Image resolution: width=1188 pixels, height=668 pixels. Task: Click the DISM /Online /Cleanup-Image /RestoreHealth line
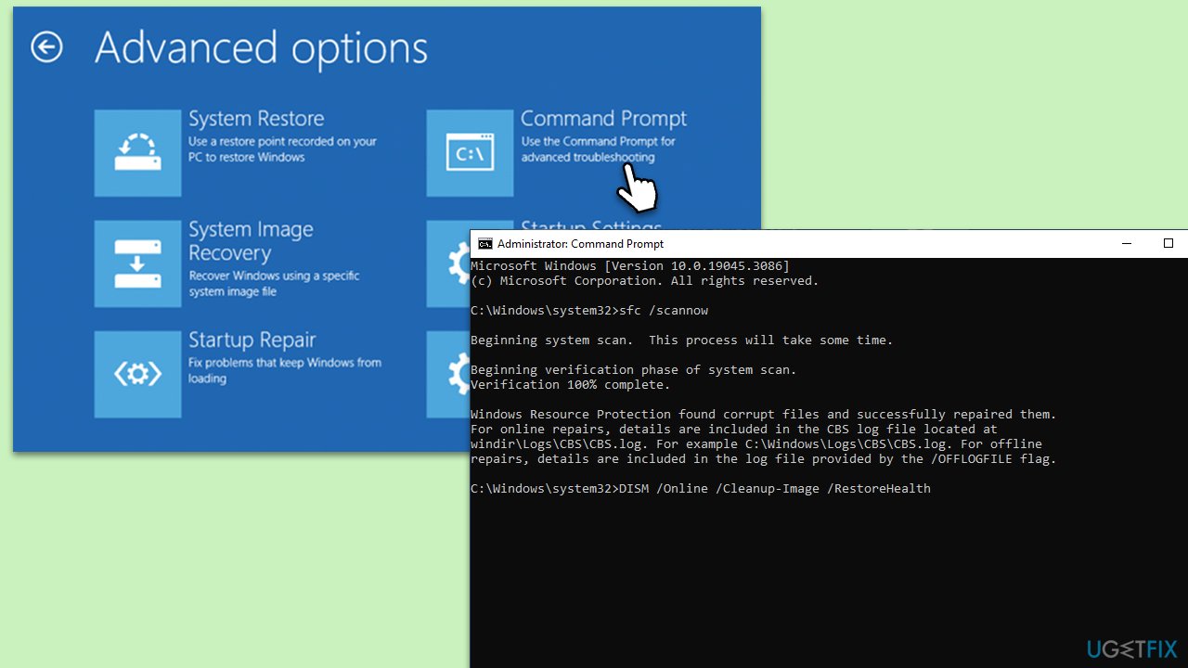[x=701, y=489]
